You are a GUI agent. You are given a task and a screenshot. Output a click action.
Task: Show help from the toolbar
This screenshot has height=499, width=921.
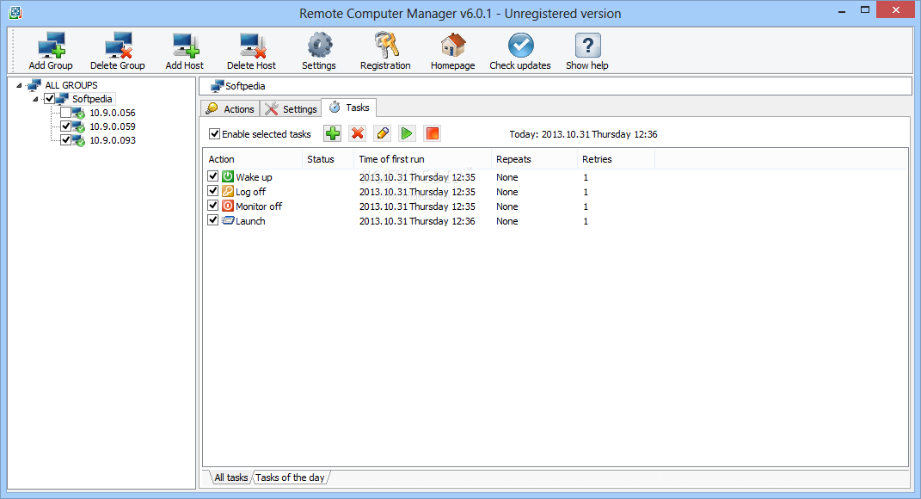[x=587, y=51]
